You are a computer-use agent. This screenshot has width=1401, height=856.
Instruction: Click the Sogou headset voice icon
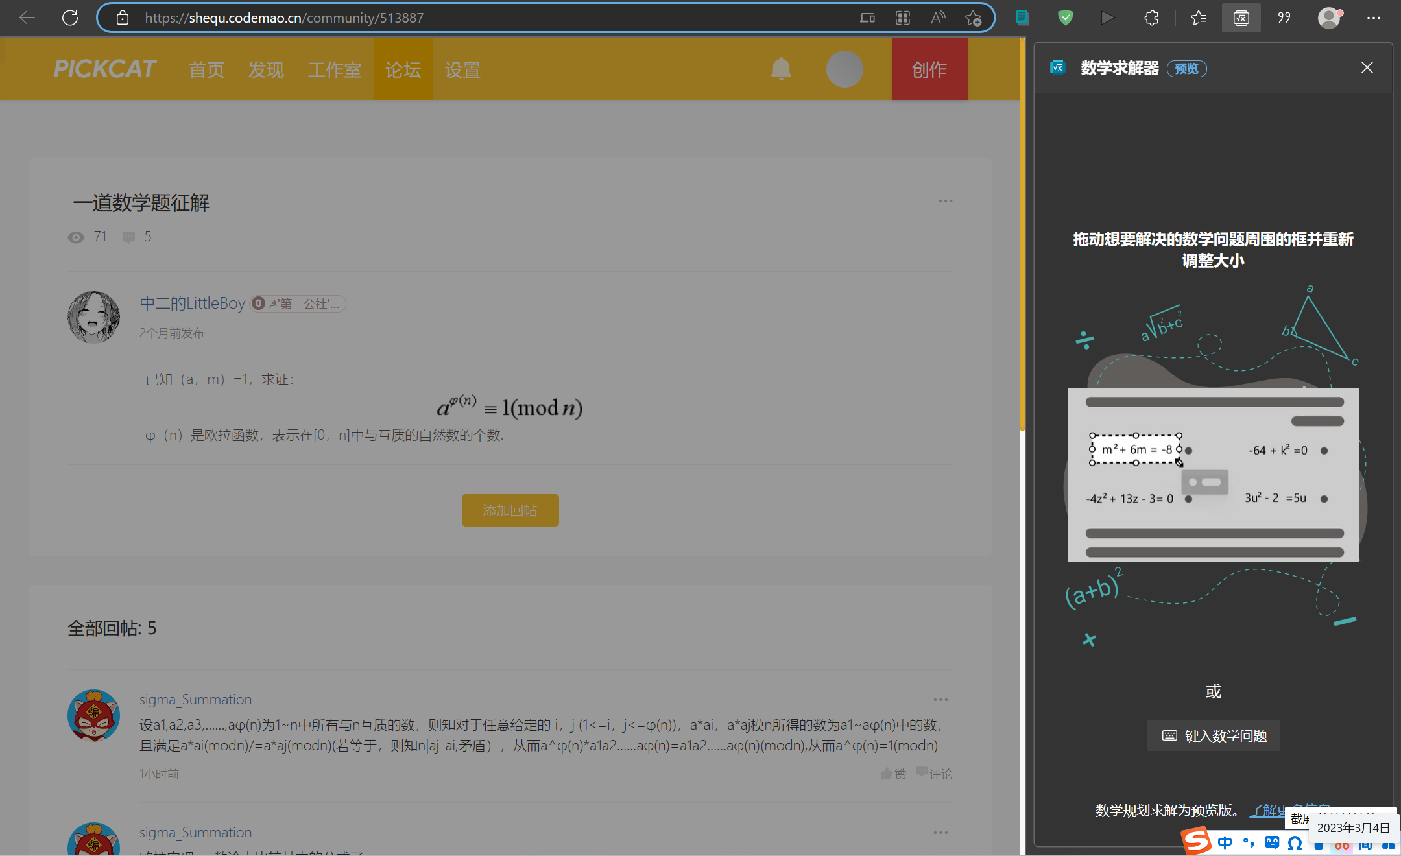(x=1295, y=843)
